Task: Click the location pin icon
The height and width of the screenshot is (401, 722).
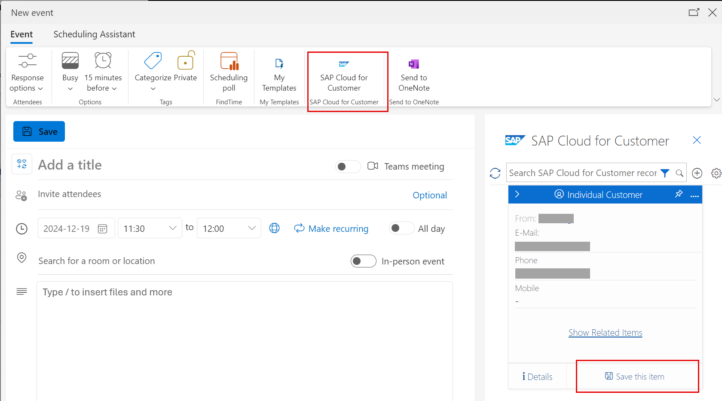Action: (21, 258)
